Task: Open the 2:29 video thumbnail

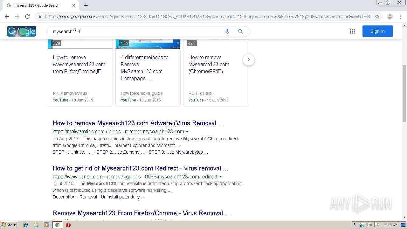Action: pos(80,44)
